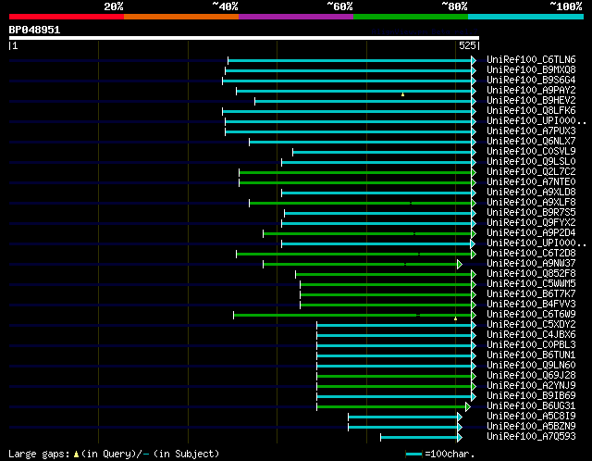Click the arrowhead ending the B6UG31 alignment
This screenshot has height=461, width=592.
[x=468, y=407]
